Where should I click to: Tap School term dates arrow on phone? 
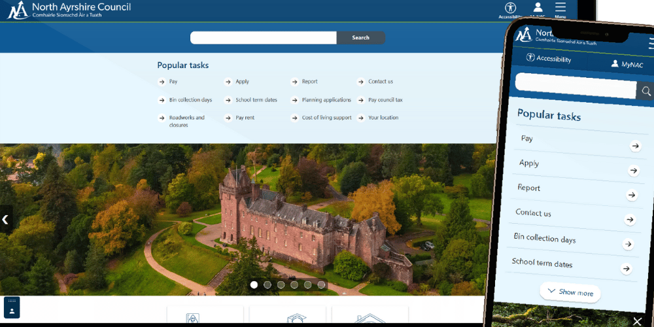pyautogui.click(x=626, y=269)
